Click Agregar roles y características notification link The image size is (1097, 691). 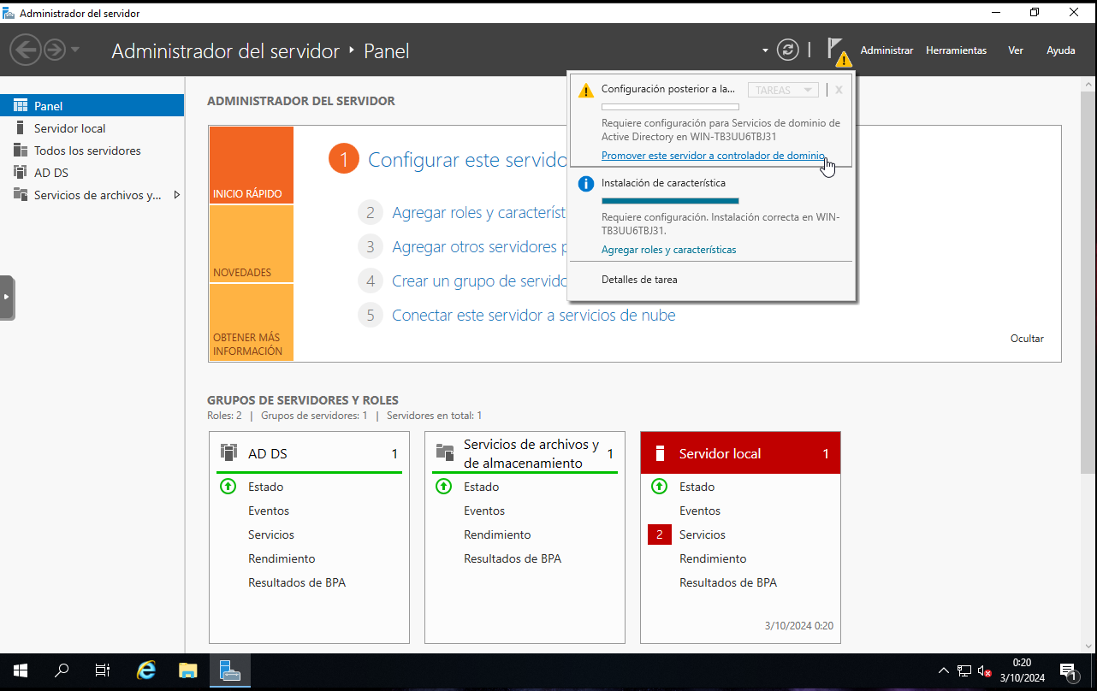[669, 250]
